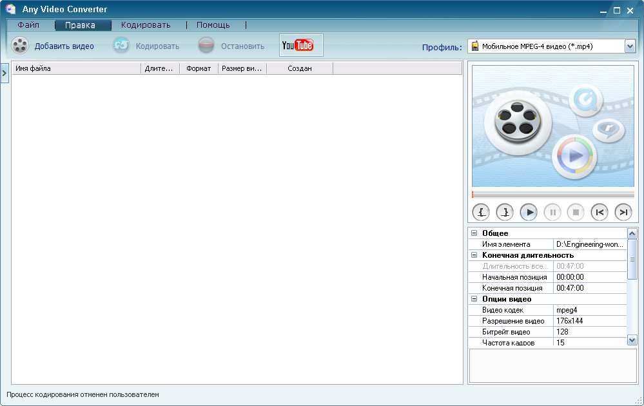The width and height of the screenshot is (644, 406).
Task: Collapse the Конечная длительность section
Action: tap(474, 255)
